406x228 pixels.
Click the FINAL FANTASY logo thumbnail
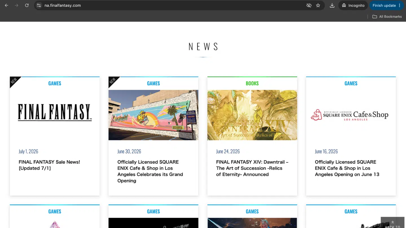(x=55, y=113)
